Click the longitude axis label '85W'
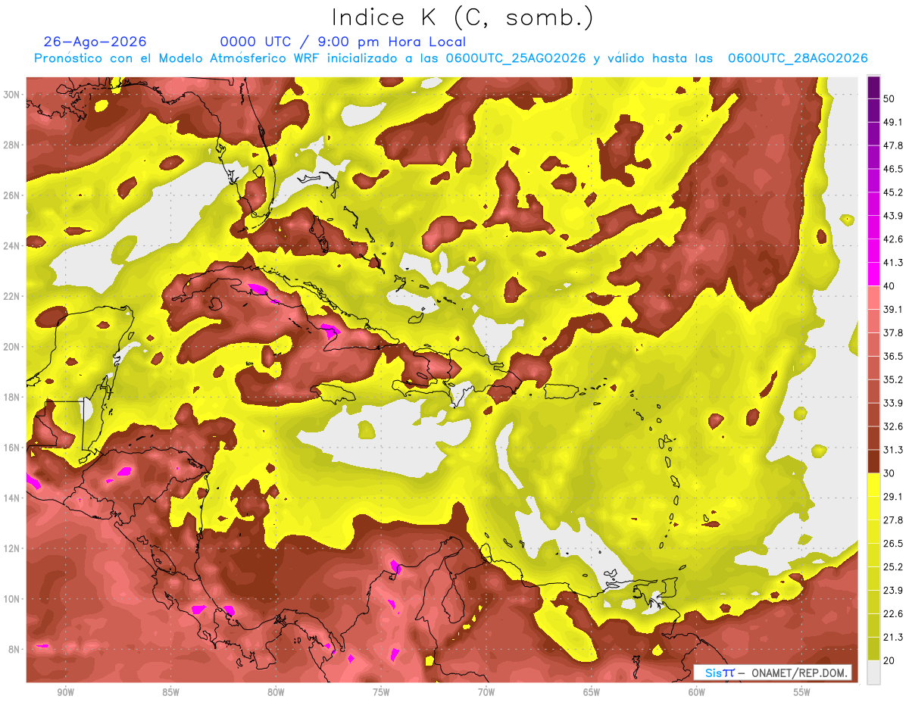This screenshot has width=909, height=702. coord(171,692)
